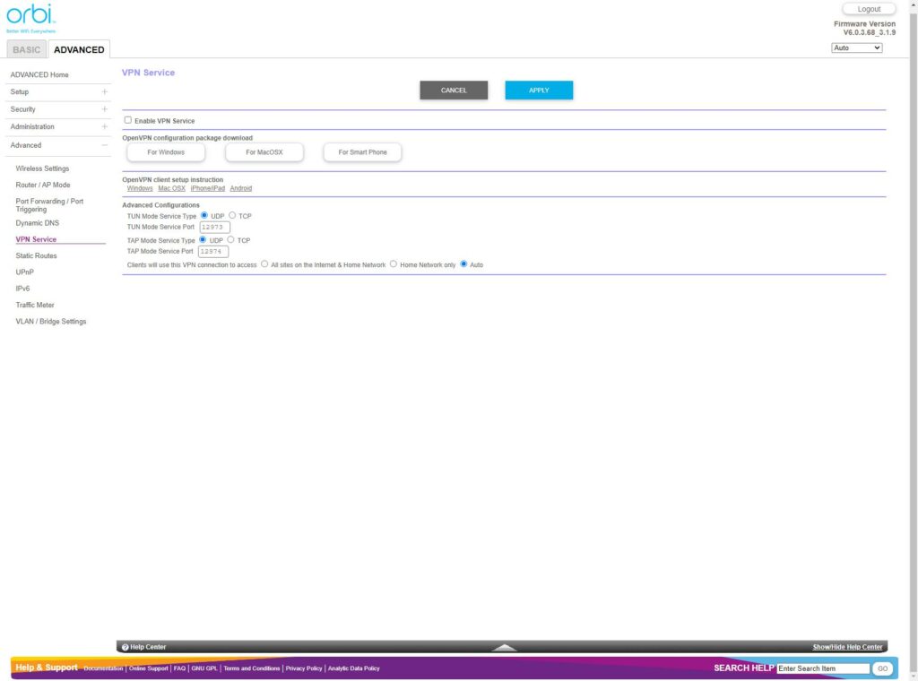Expand the Setup menu plus icon

click(104, 91)
